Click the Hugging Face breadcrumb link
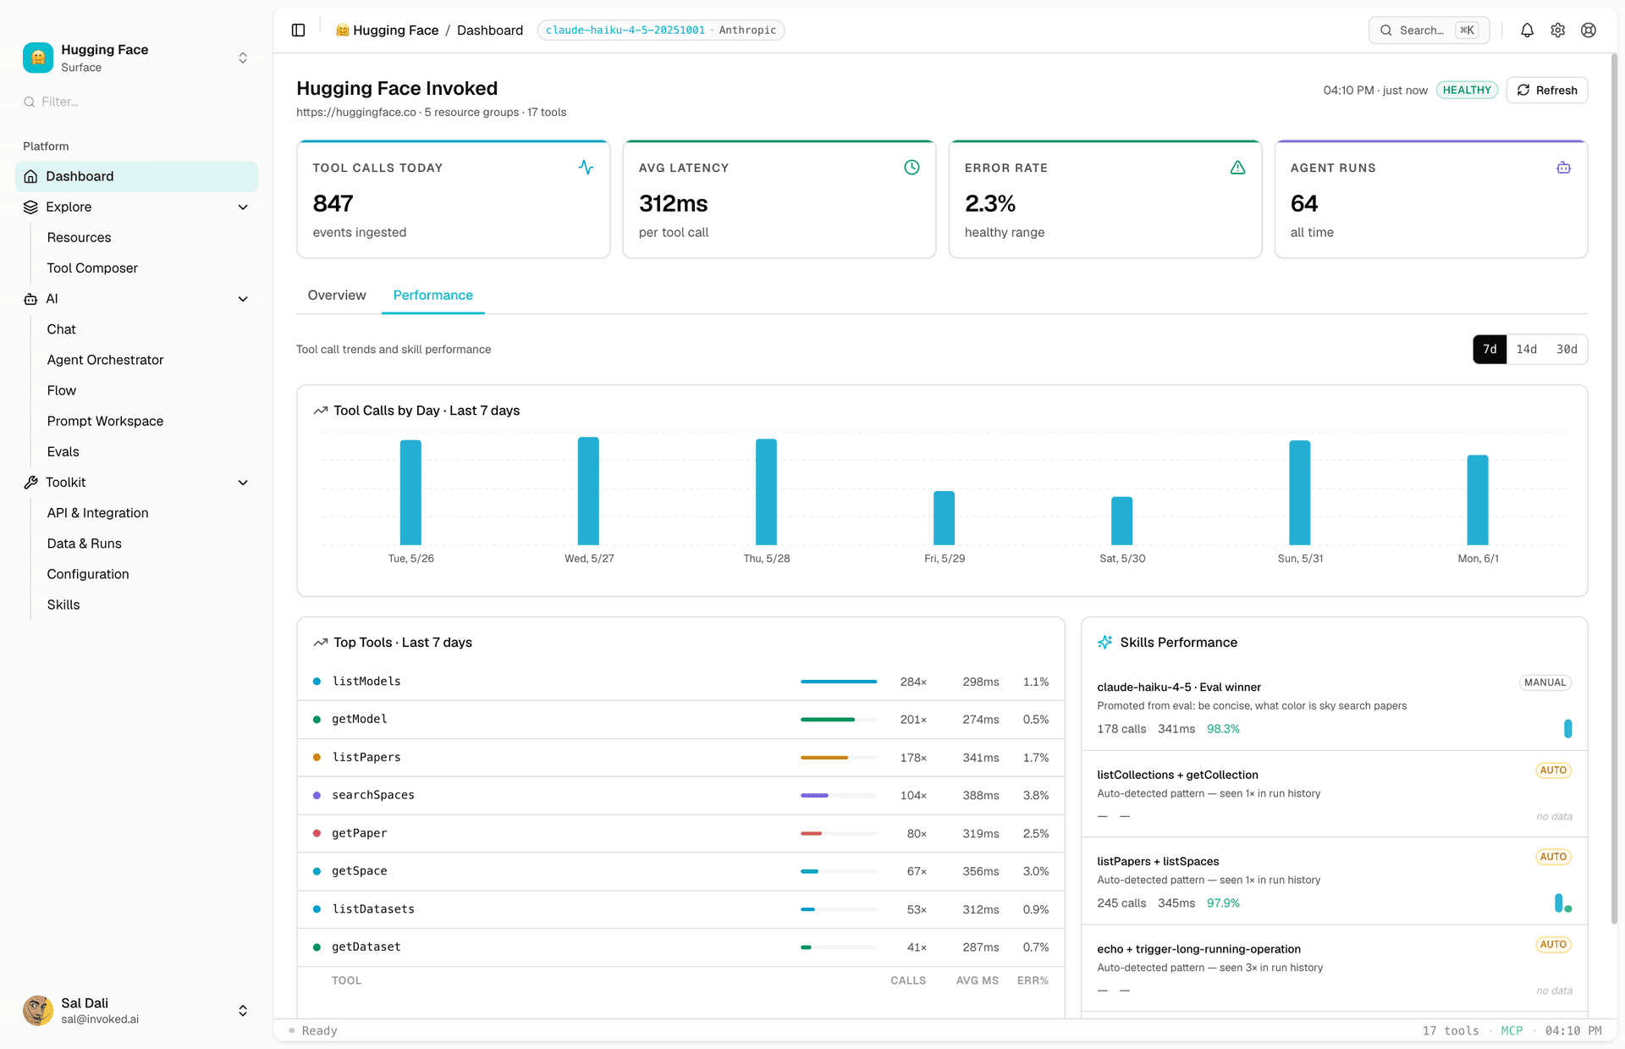The width and height of the screenshot is (1625, 1049). point(395,30)
